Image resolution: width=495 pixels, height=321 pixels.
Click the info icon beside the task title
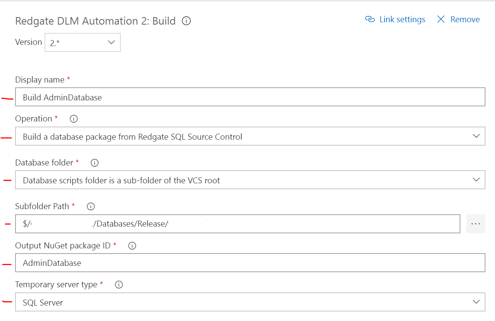[x=186, y=21]
